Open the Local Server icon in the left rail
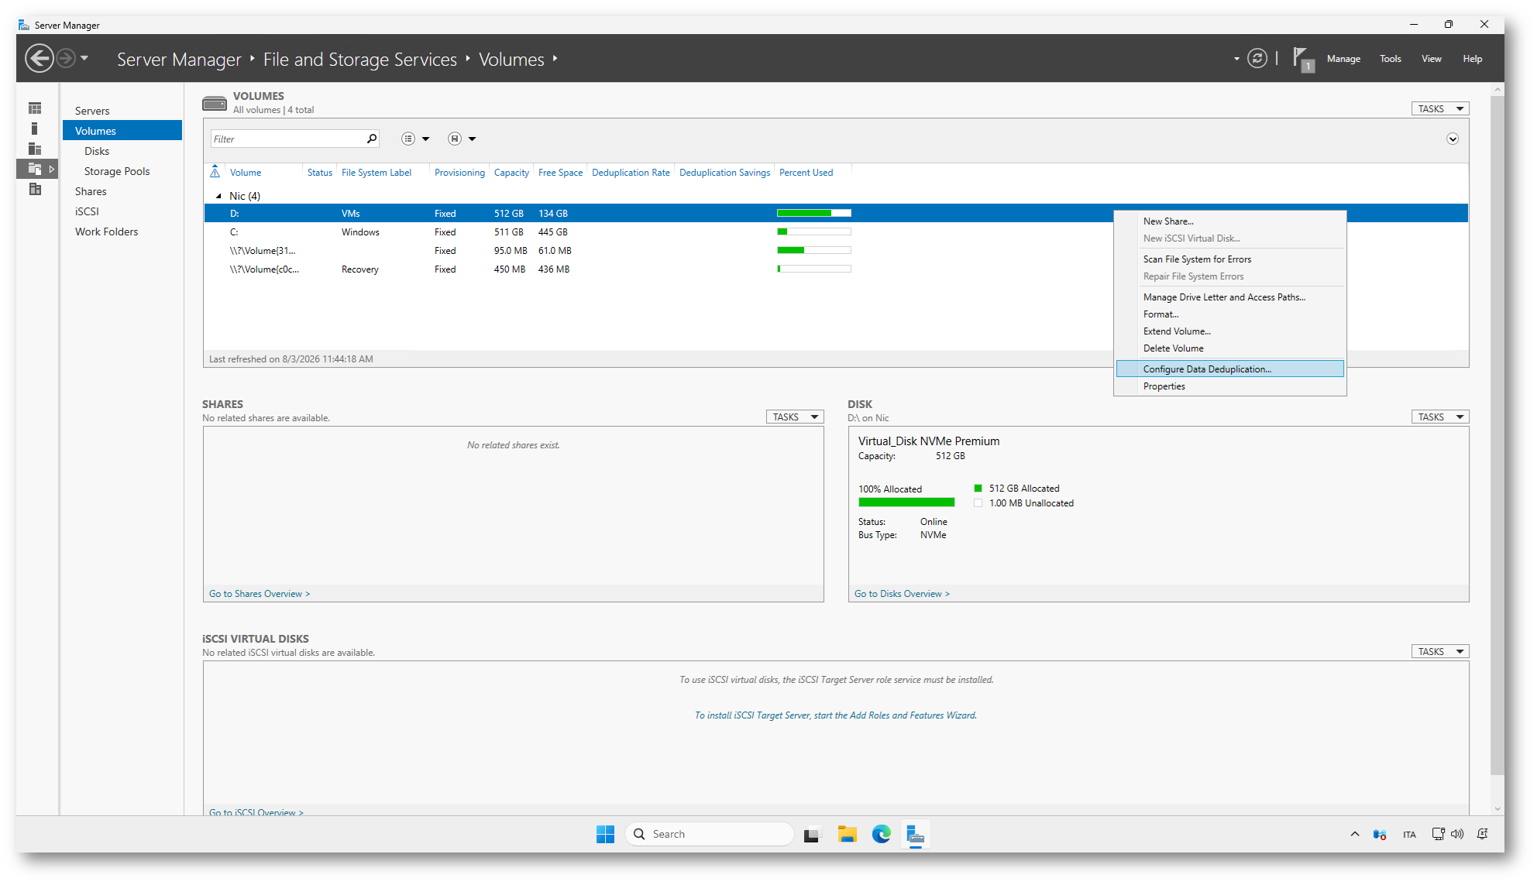 tap(35, 129)
